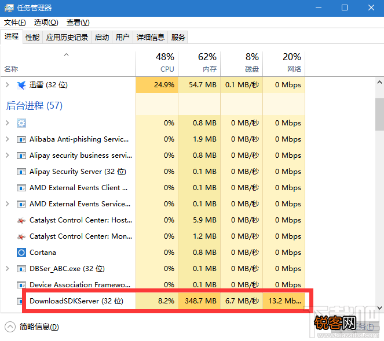Switch to the 服务 tab
384x341 pixels.
click(178, 38)
